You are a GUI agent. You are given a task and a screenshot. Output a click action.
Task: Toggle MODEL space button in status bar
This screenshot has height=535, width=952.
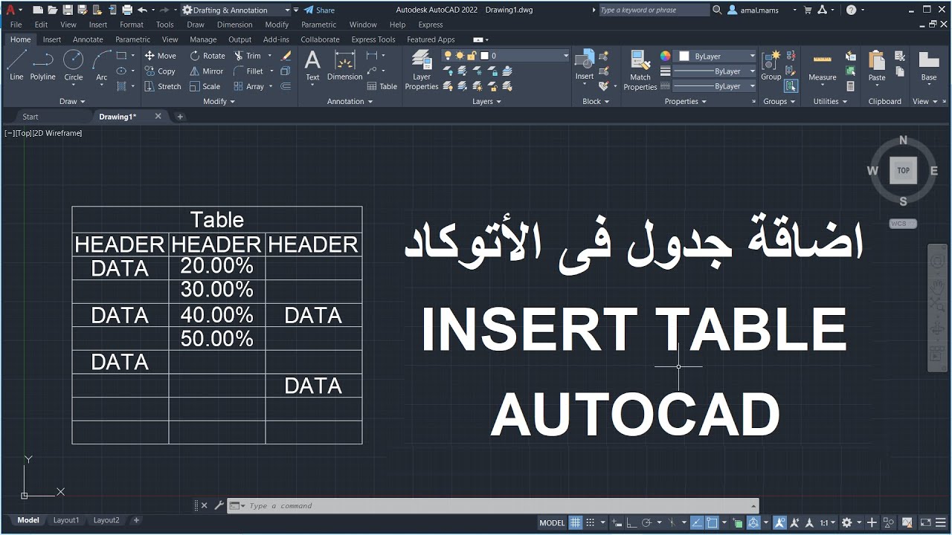(x=552, y=522)
